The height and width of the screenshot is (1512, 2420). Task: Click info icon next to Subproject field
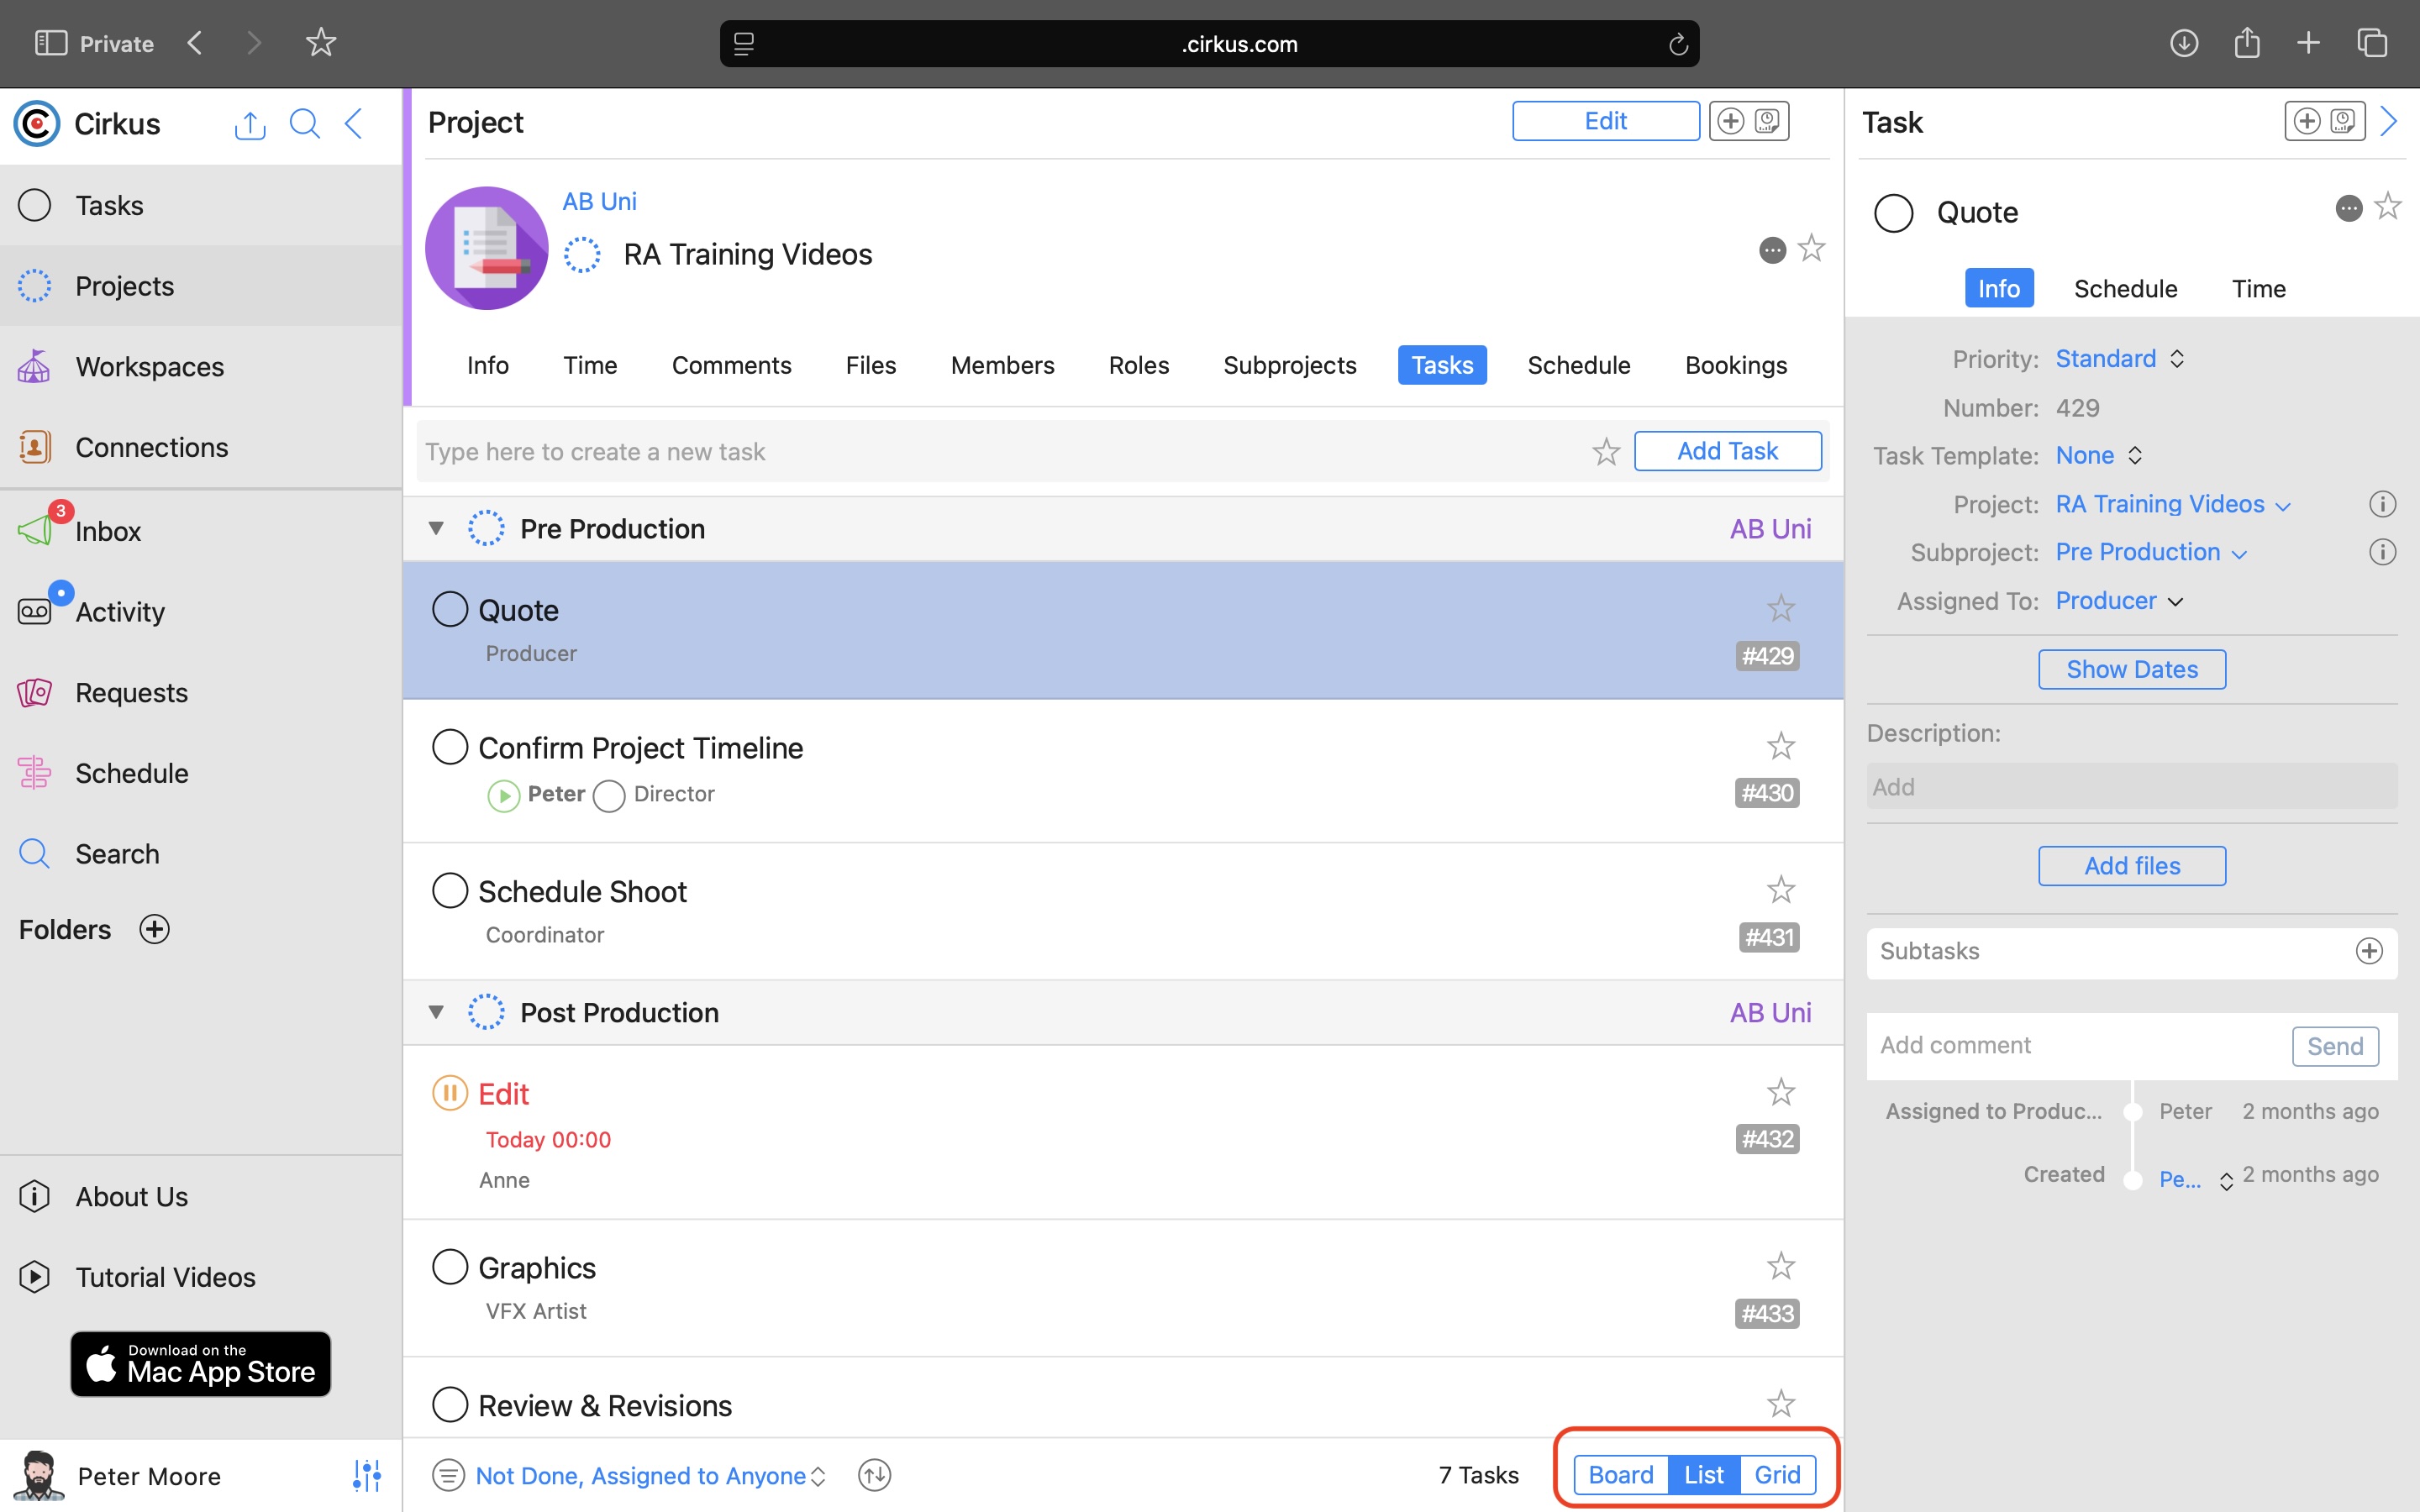tap(2382, 552)
